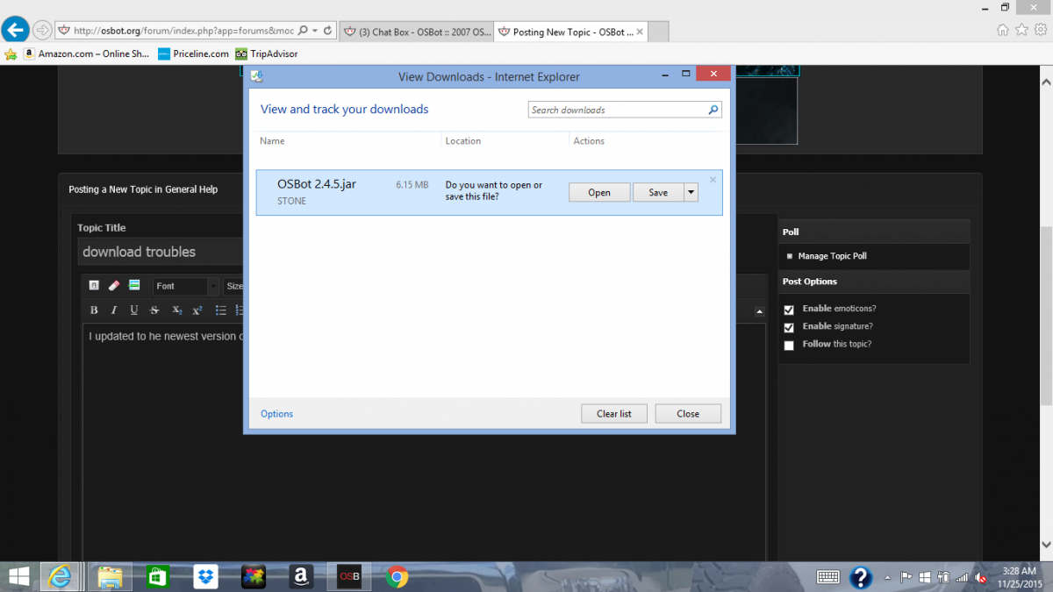
Task: Click the network signal tray icon
Action: coord(963,577)
